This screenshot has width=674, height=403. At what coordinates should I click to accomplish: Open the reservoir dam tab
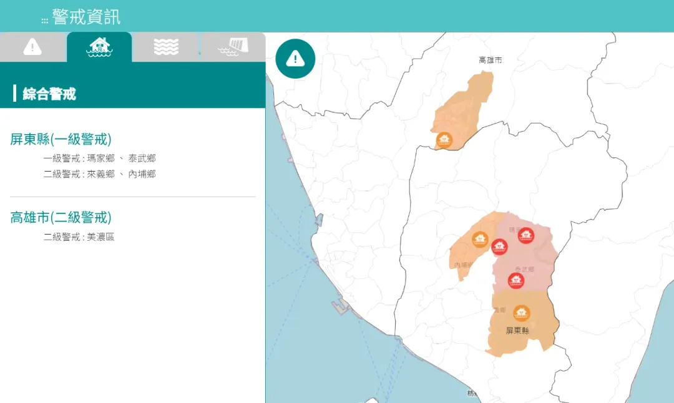click(233, 47)
